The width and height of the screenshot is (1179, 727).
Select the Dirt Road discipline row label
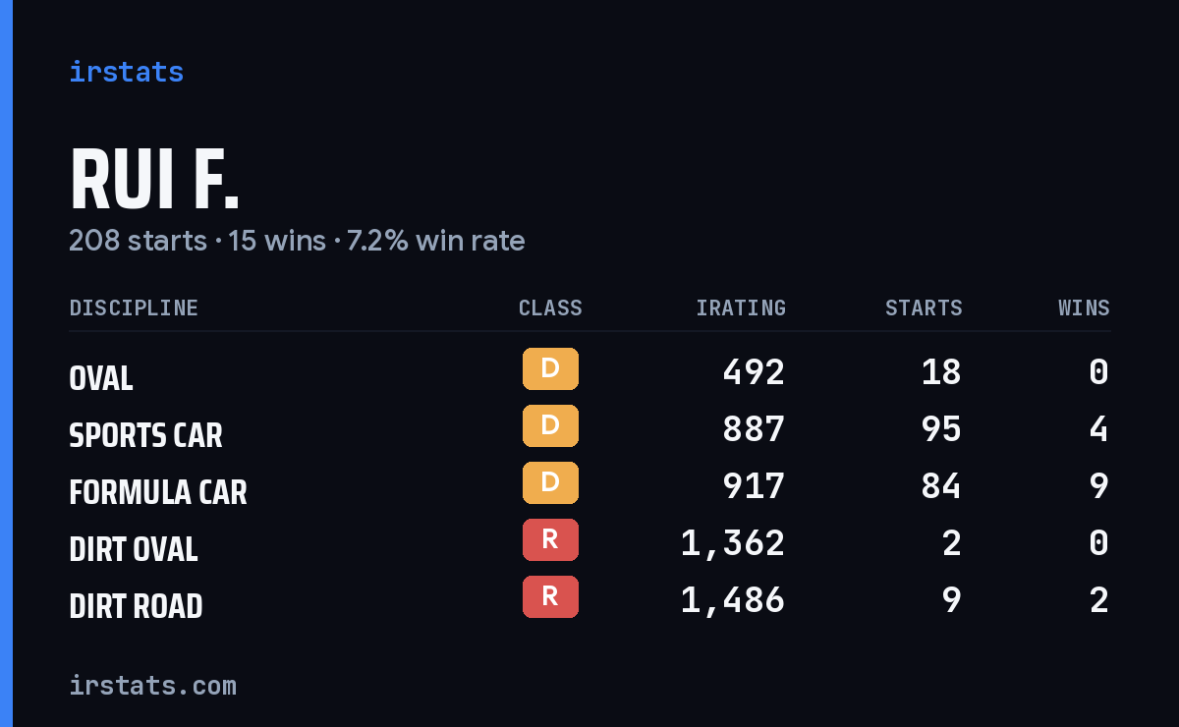pos(136,606)
